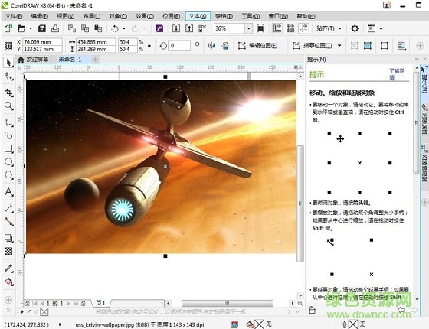The width and height of the screenshot is (429, 329).
Task: Expand toolbox with double-chevron at bottom
Action: click(8, 310)
